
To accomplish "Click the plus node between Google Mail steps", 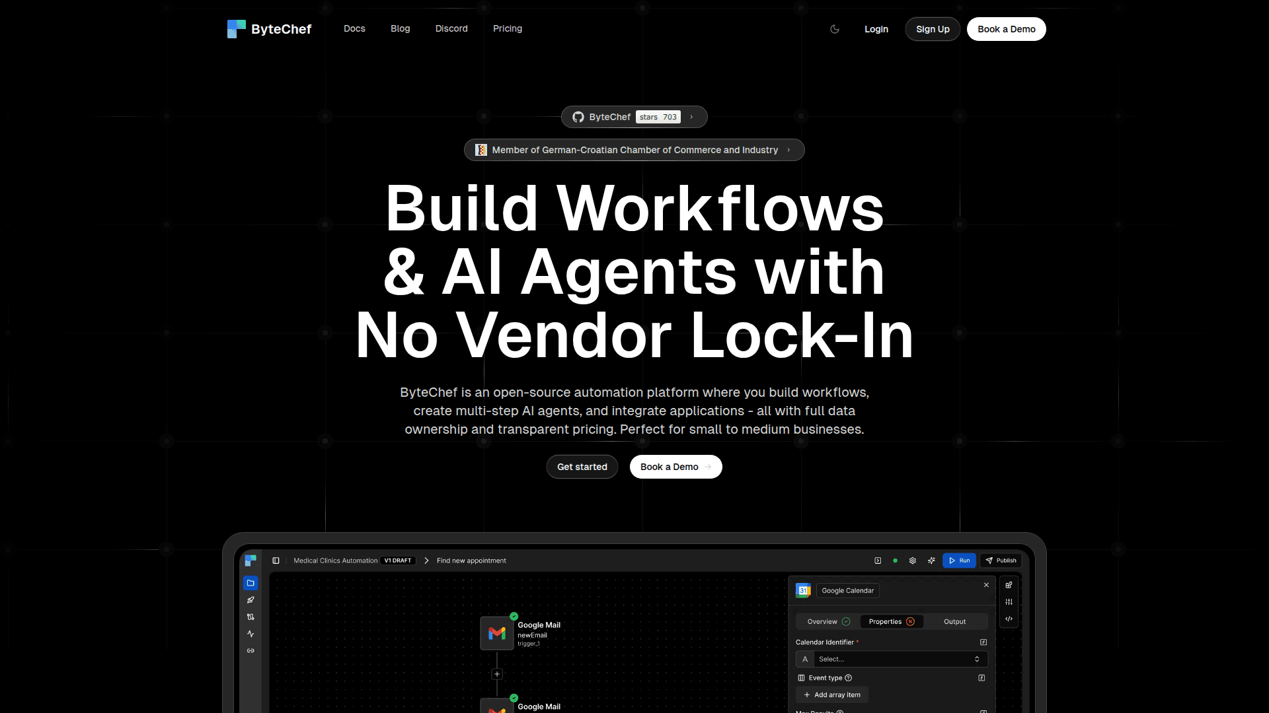I will 497,674.
